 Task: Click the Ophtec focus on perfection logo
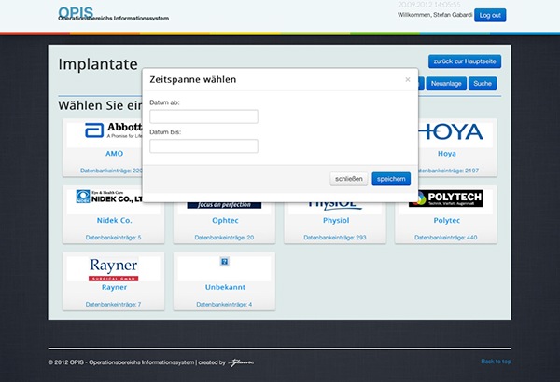(x=224, y=205)
